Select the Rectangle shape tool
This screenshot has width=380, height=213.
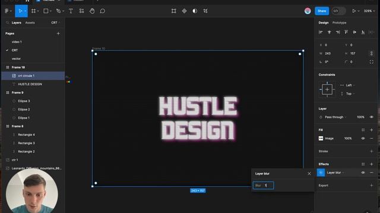click(x=46, y=11)
